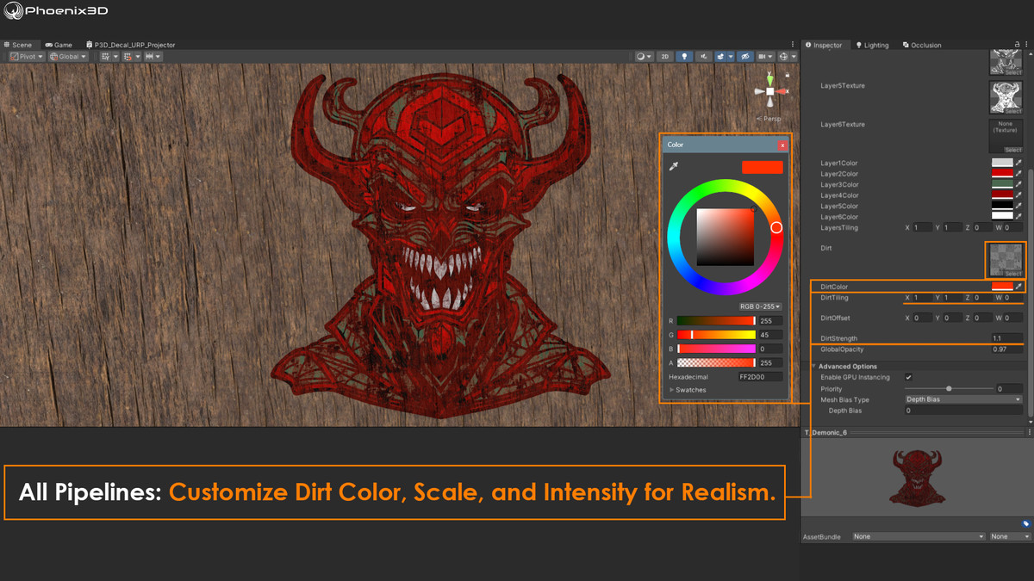The width and height of the screenshot is (1034, 581).
Task: Toggle the Enable GPU Instancing checkbox
Action: (x=908, y=377)
